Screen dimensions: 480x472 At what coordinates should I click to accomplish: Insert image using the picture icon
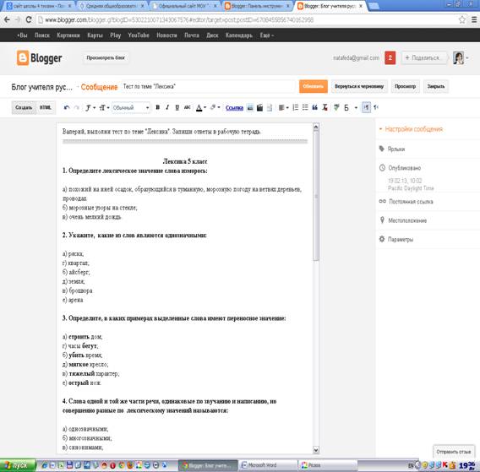[x=250, y=108]
